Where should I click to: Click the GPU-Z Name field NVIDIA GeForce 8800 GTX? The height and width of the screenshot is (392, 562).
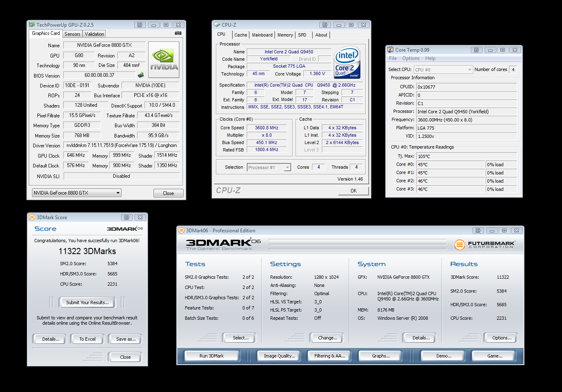(104, 45)
